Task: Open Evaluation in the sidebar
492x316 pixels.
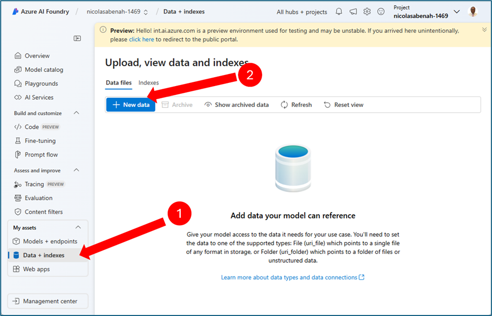Action: tap(39, 198)
